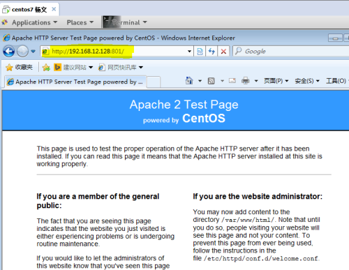Click the /etc/httpd/conf.d/welcome.conf path text

click(261, 258)
